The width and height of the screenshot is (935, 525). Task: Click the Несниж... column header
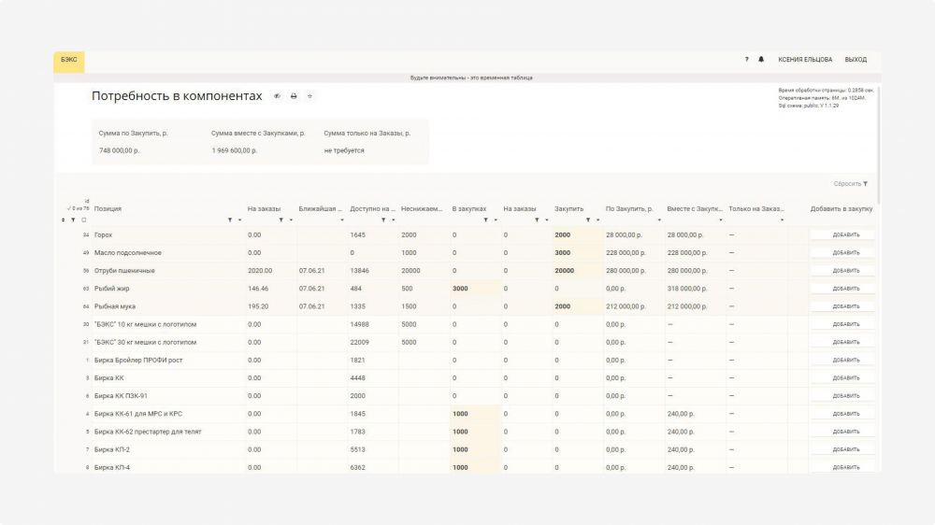point(422,208)
